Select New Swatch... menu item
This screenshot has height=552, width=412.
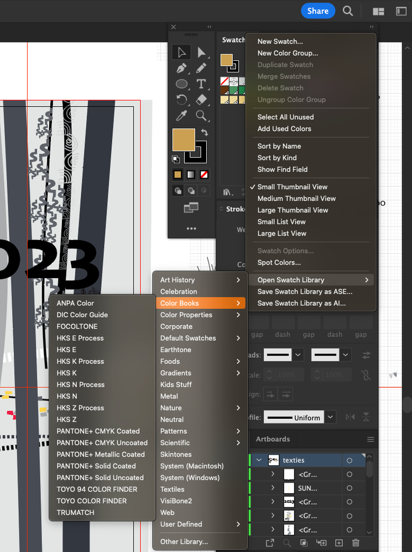pos(311,41)
